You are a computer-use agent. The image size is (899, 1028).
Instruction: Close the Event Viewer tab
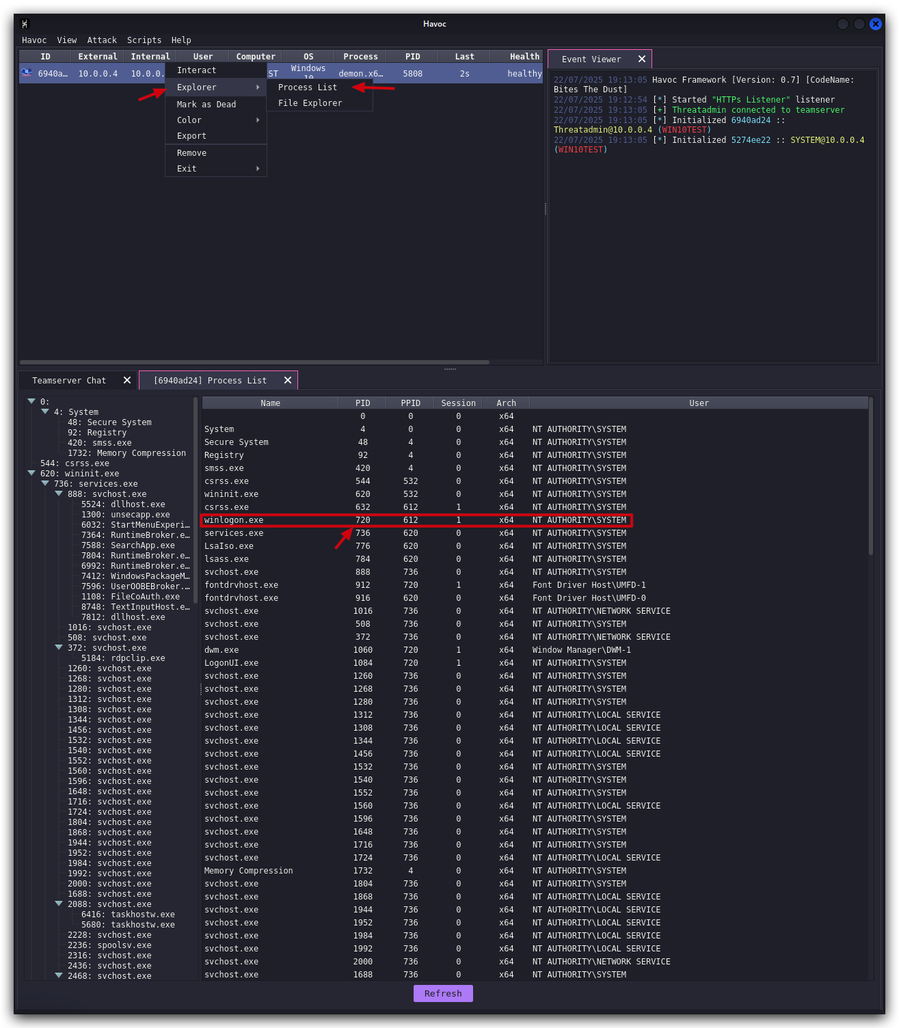[x=641, y=59]
